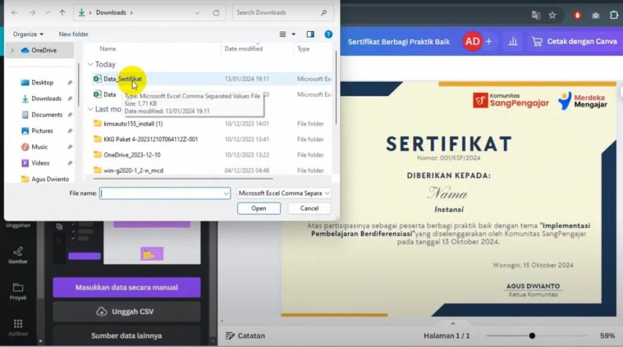This screenshot has height=347, width=623.
Task: Open Aplikasi in Canva sidebar
Action: [18, 328]
